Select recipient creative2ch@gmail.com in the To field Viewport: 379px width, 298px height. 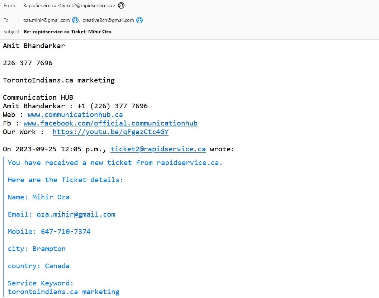108,20
